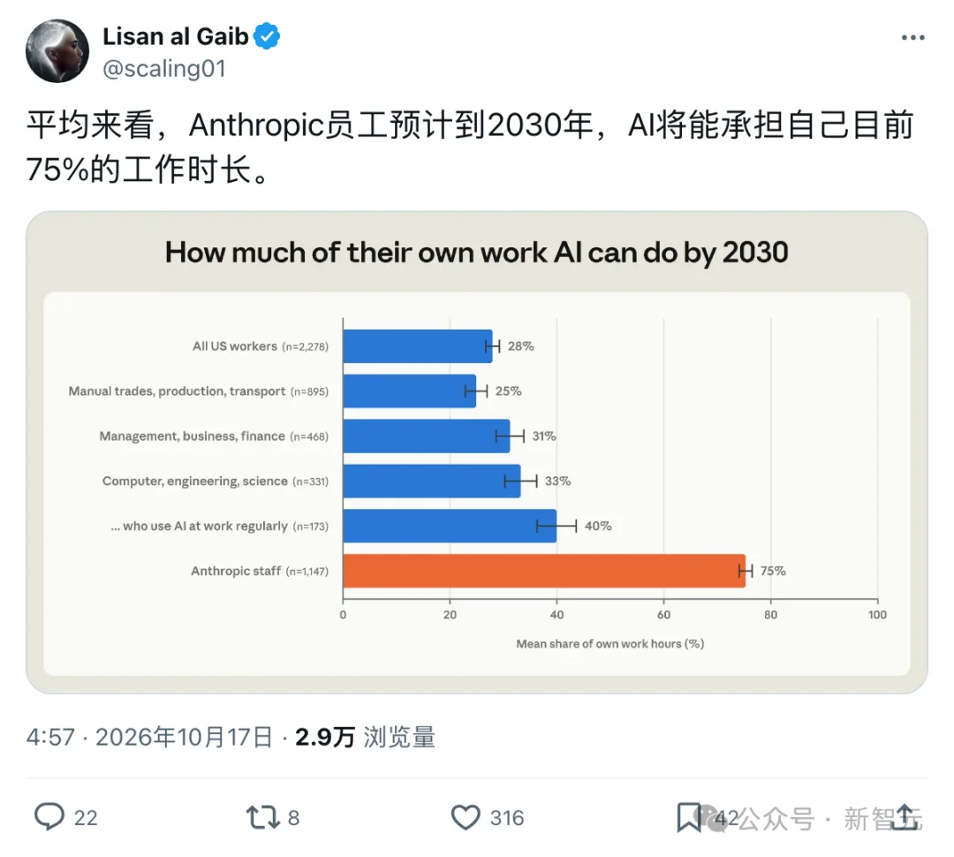The width and height of the screenshot is (954, 857).
Task: Click the like count 316
Action: pyautogui.click(x=507, y=817)
